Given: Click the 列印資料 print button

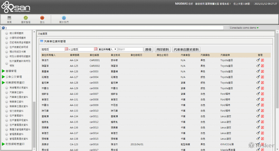Looking at the screenshot, I should point(163,49).
